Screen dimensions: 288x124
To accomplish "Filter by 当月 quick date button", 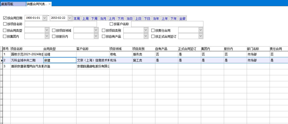I will coord(103,18).
